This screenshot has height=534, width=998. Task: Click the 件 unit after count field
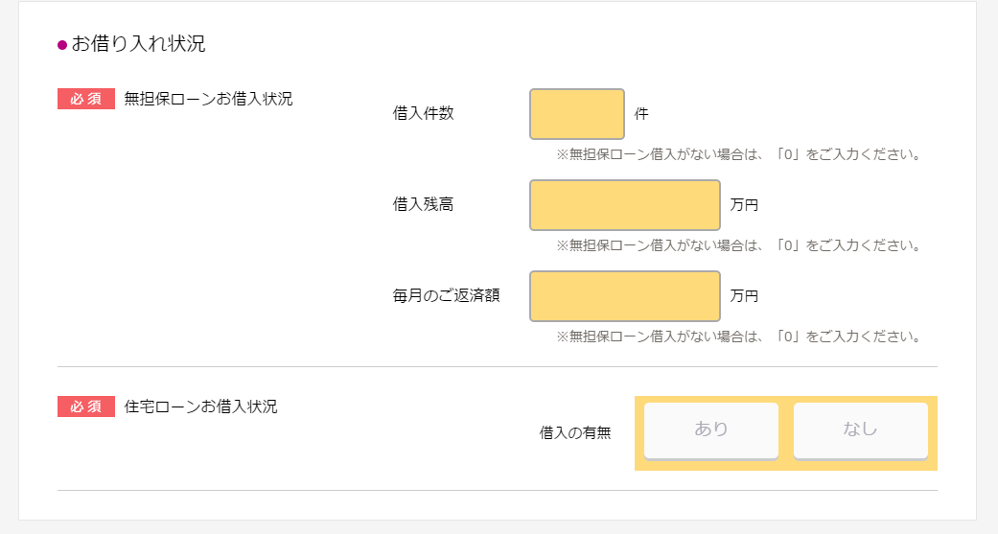pyautogui.click(x=641, y=114)
